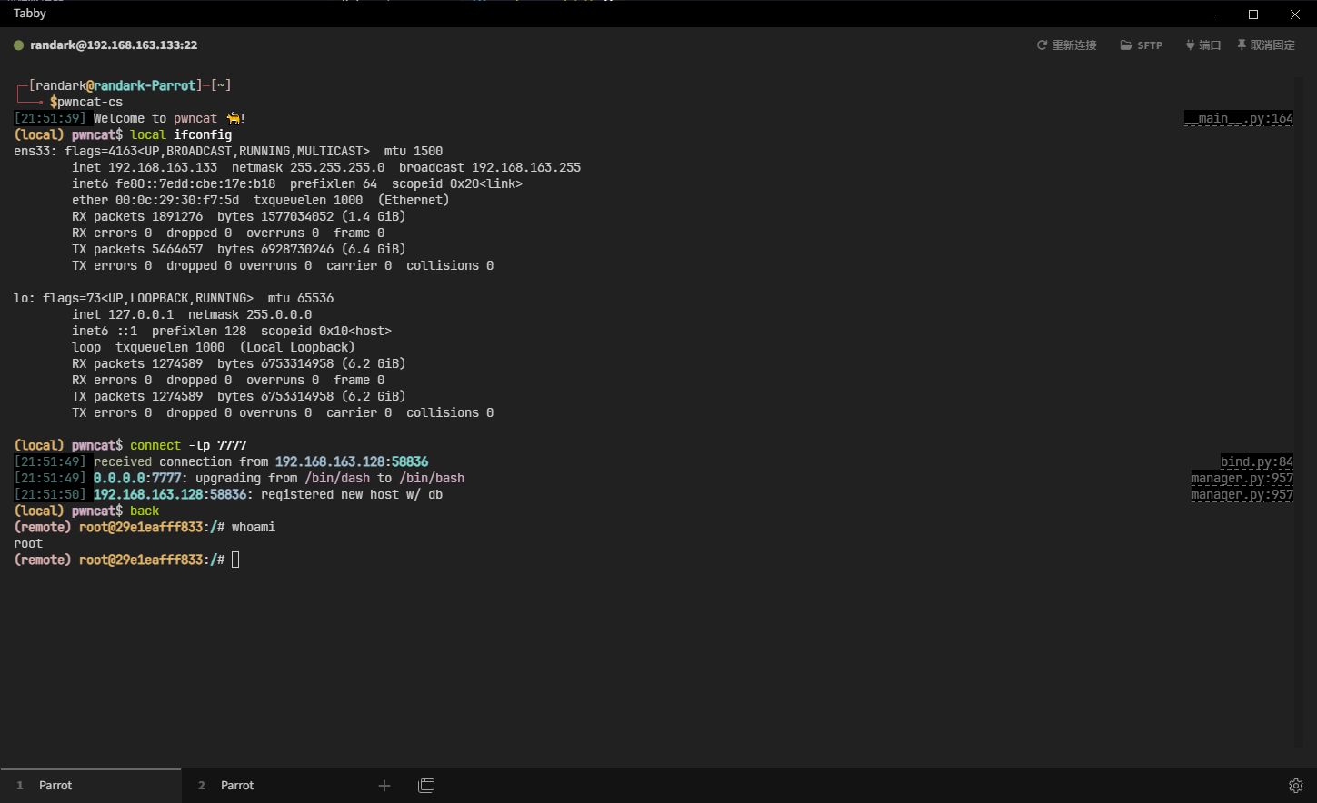Viewport: 1317px width, 803px height.
Task: Click the 'whoami' command text
Action: [254, 527]
